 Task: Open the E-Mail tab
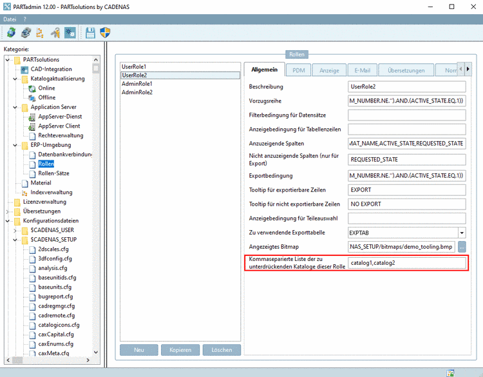click(362, 70)
